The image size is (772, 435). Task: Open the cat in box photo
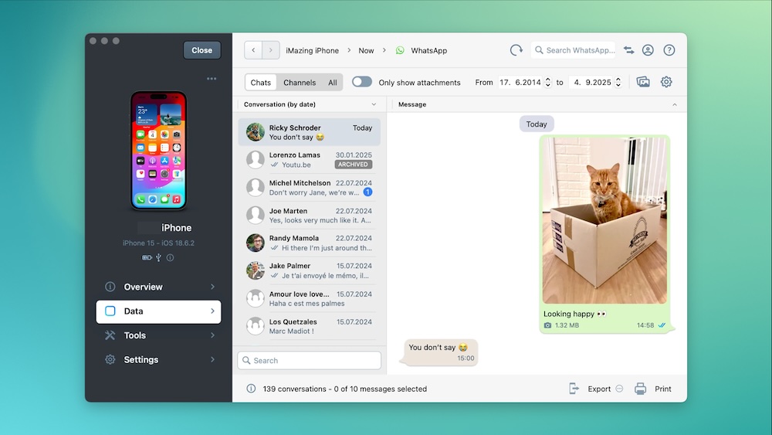coord(604,220)
